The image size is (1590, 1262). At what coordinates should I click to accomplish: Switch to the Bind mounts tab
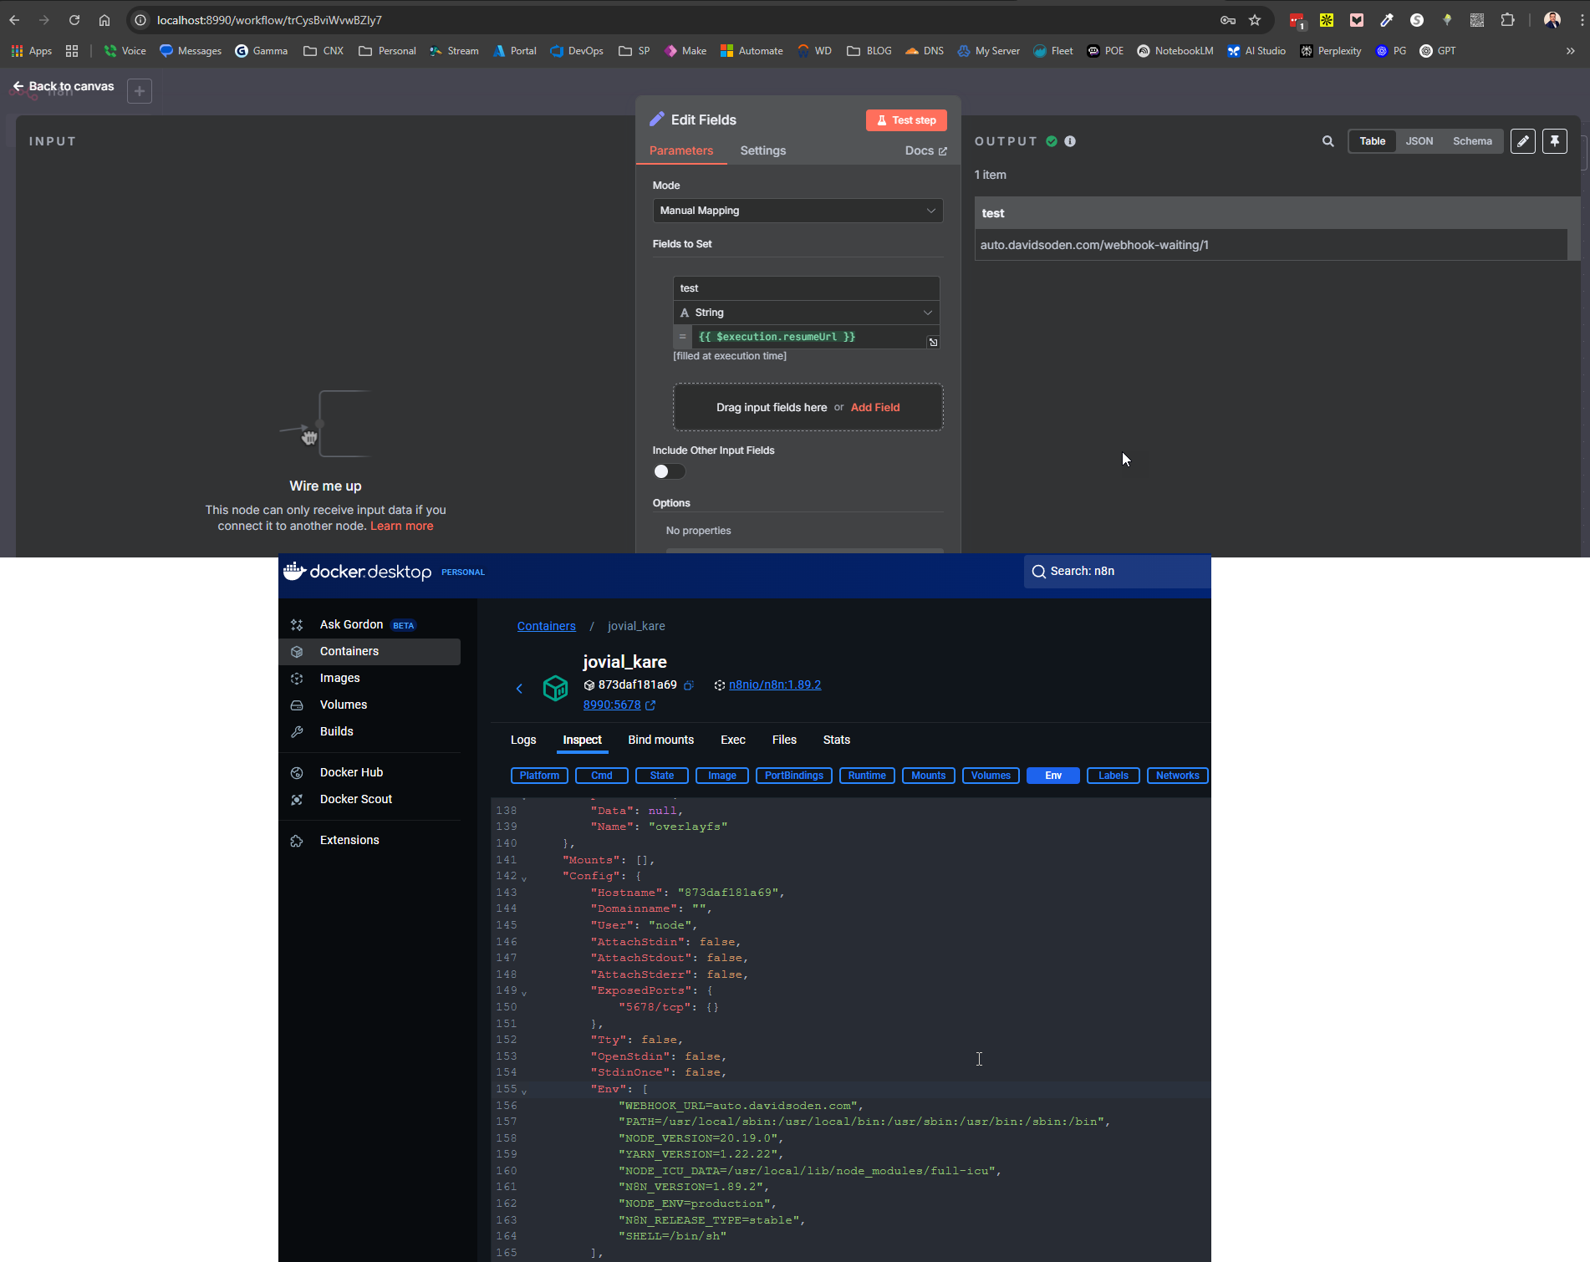click(660, 740)
